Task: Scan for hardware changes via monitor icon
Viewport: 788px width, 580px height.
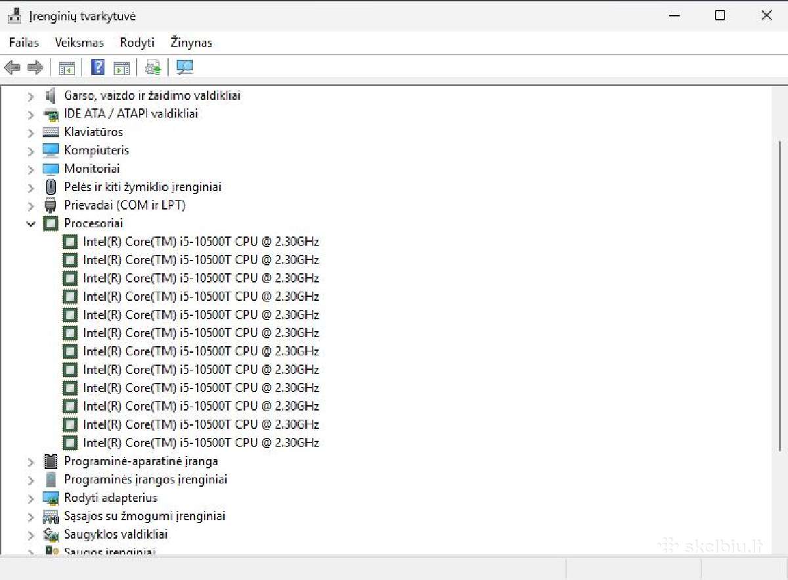Action: tap(185, 67)
